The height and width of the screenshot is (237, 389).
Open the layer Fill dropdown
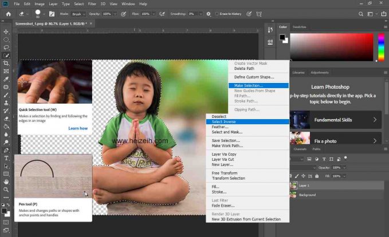tap(344, 176)
